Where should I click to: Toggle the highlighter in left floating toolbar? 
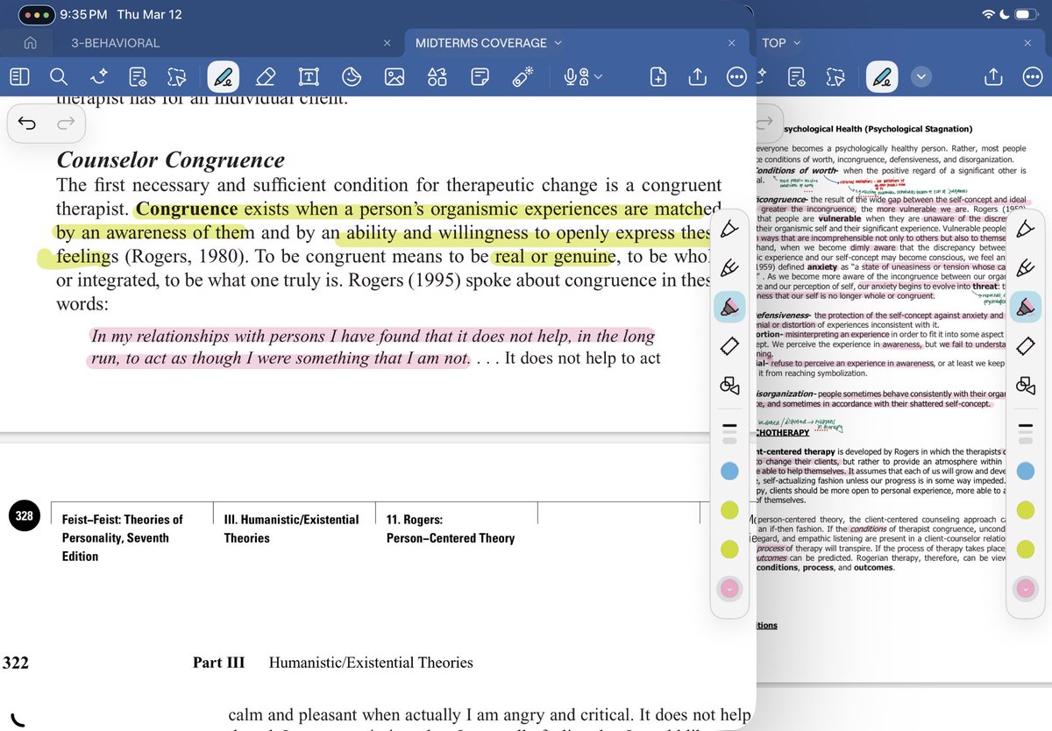click(729, 306)
